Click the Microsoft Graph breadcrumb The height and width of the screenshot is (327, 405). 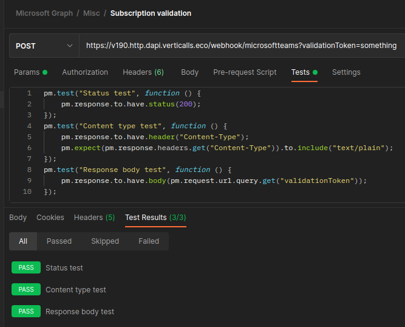pyautogui.click(x=44, y=13)
